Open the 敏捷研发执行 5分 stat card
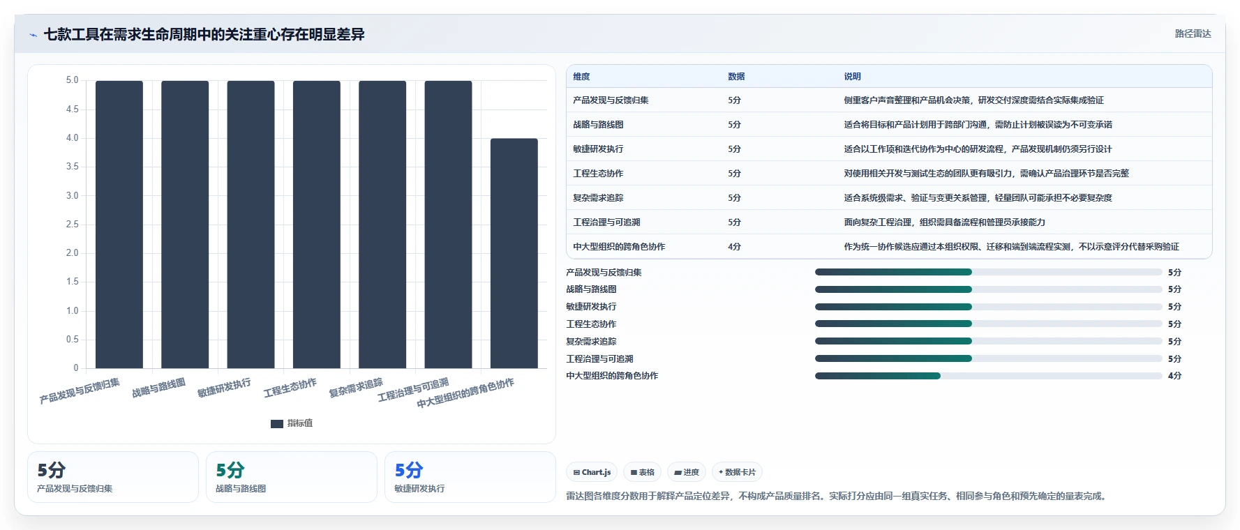The height and width of the screenshot is (530, 1240). coord(470,477)
